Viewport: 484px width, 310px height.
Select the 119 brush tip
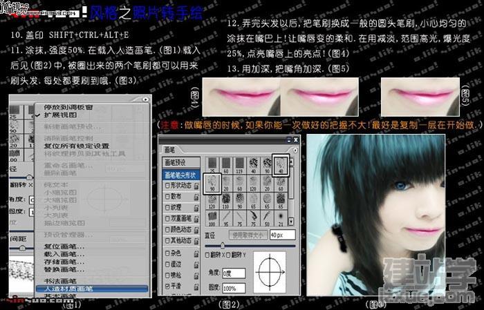click(239, 165)
